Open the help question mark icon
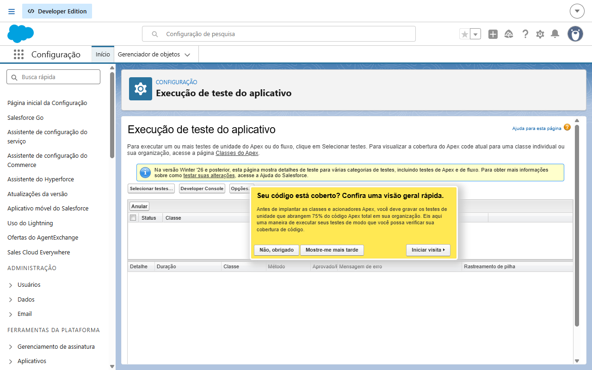Viewport: 592px width, 370px height. (x=525, y=34)
